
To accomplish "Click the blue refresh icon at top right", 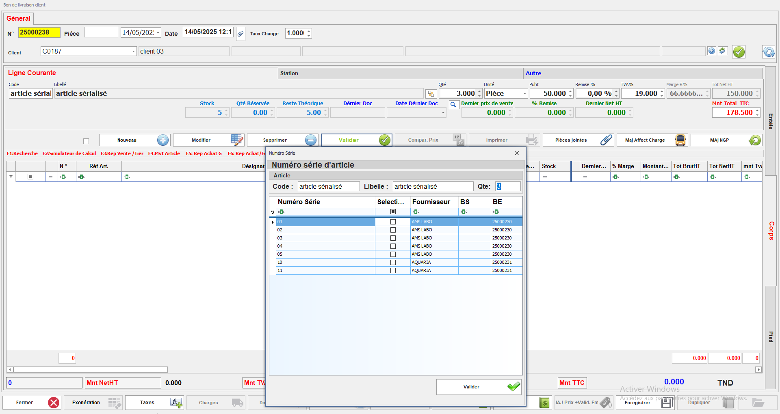I will pos(768,52).
